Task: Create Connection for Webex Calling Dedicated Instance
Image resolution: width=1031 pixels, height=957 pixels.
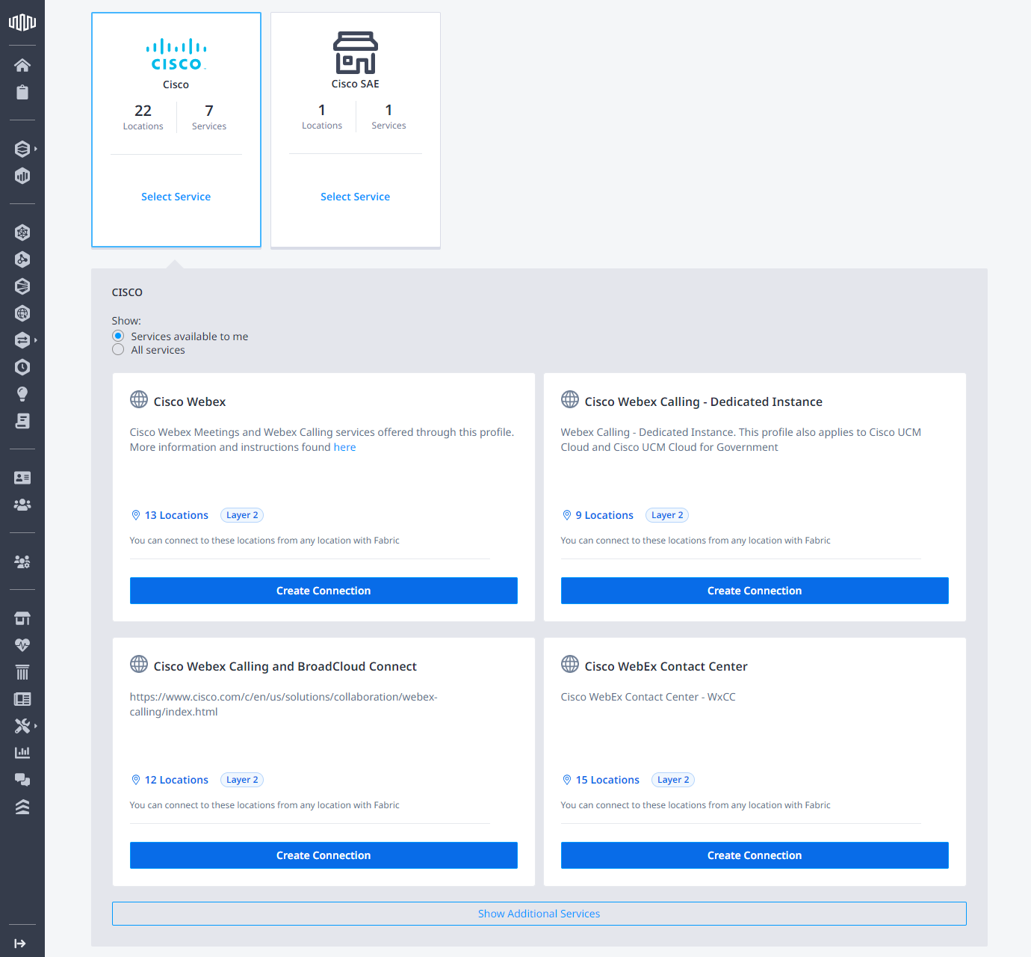Action: tap(755, 591)
